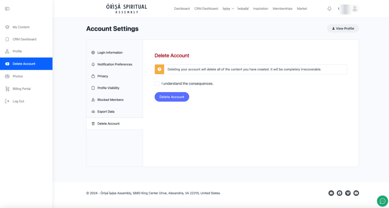This screenshot has width=389, height=208.
Task: Open the YouTube icon in footer
Action: pos(356,193)
